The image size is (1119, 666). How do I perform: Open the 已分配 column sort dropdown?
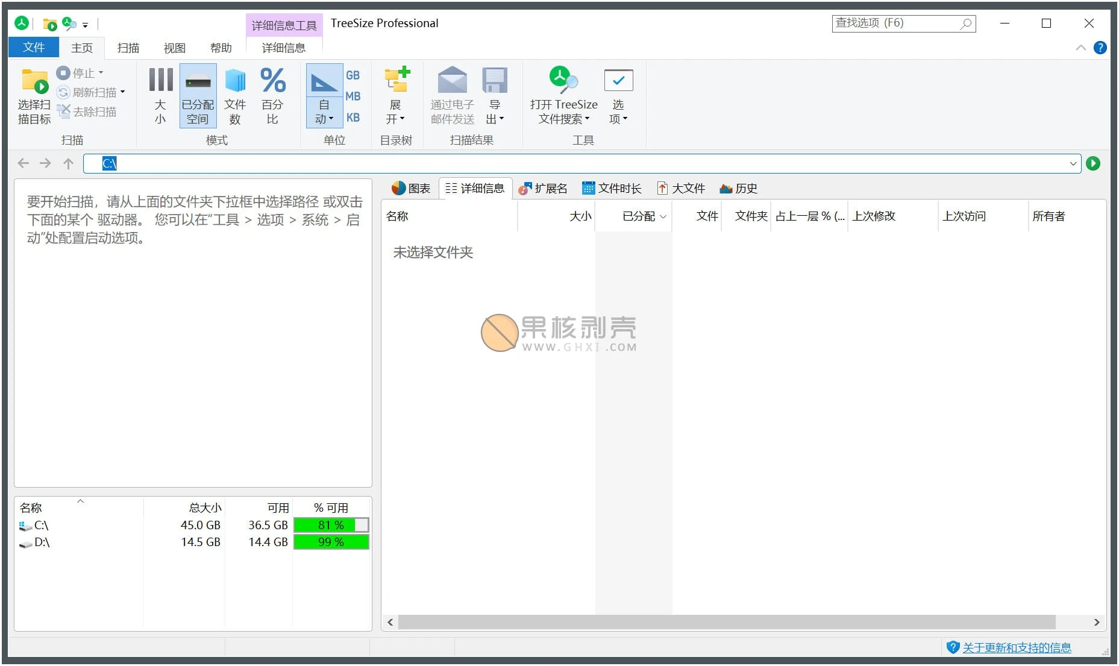664,216
